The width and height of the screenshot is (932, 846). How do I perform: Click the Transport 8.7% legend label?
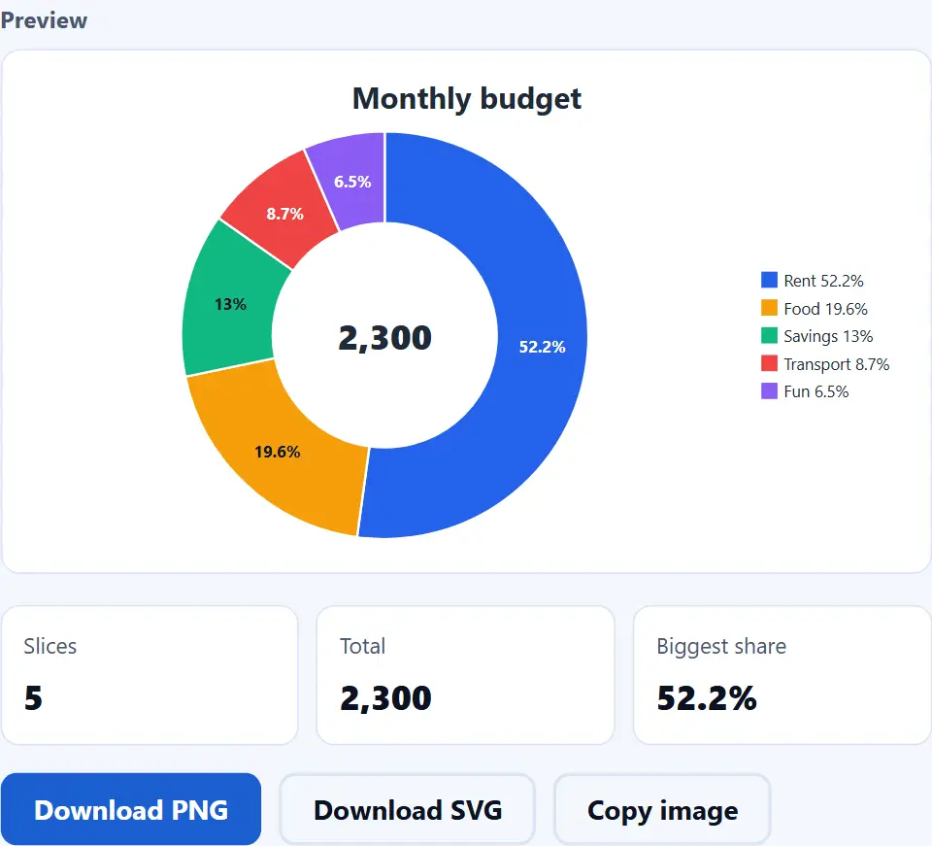pyautogui.click(x=836, y=364)
